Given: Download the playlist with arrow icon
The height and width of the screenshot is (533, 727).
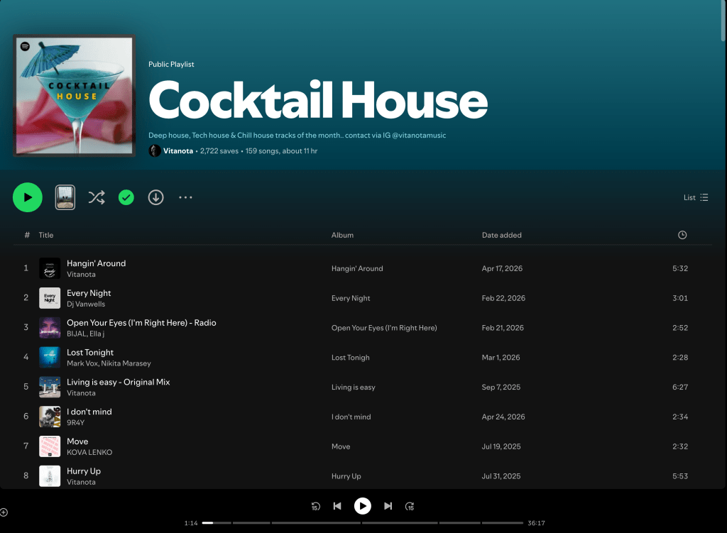Looking at the screenshot, I should tap(155, 197).
